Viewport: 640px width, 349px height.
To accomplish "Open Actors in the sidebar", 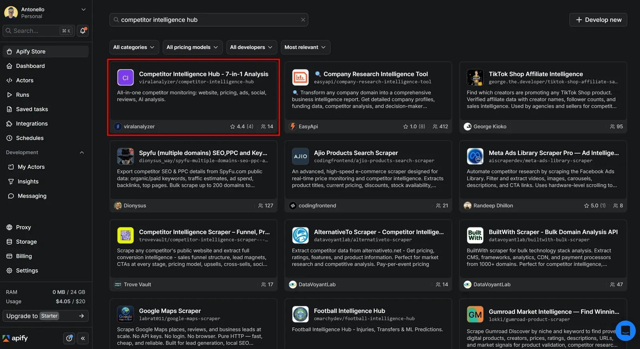I will point(46,80).
